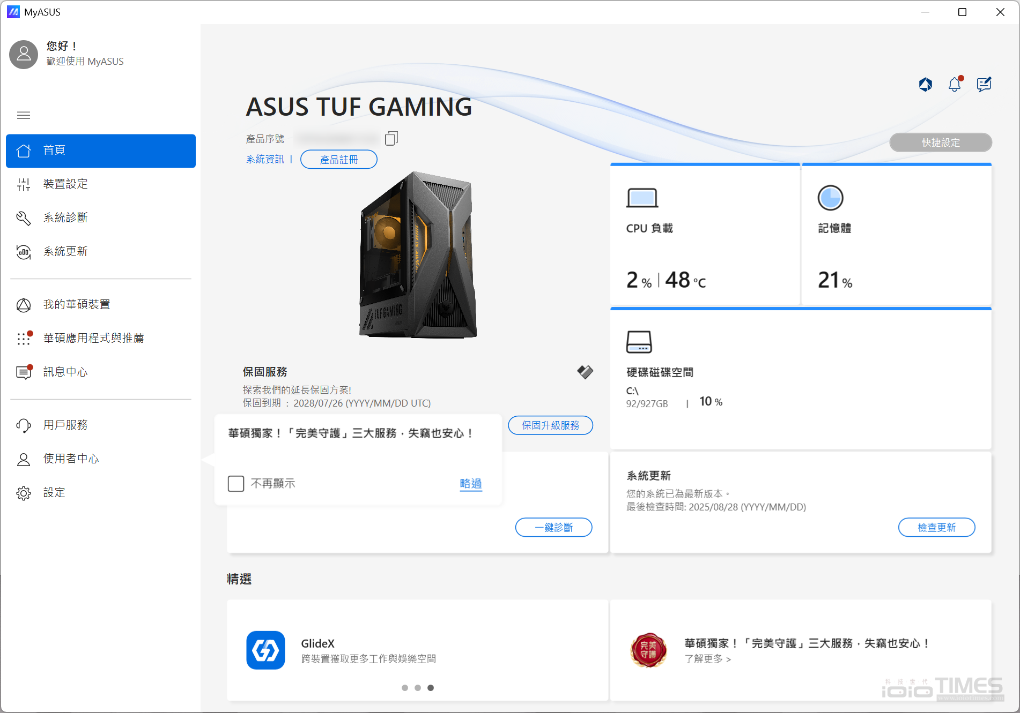Click the 快捷設定 button

click(941, 142)
